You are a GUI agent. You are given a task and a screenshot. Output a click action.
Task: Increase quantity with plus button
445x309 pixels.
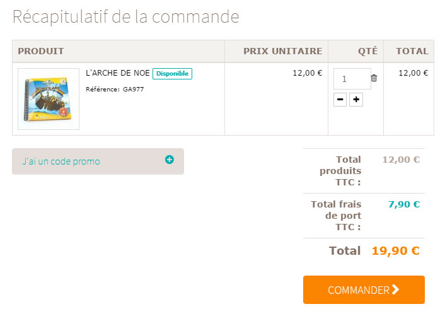click(x=356, y=100)
